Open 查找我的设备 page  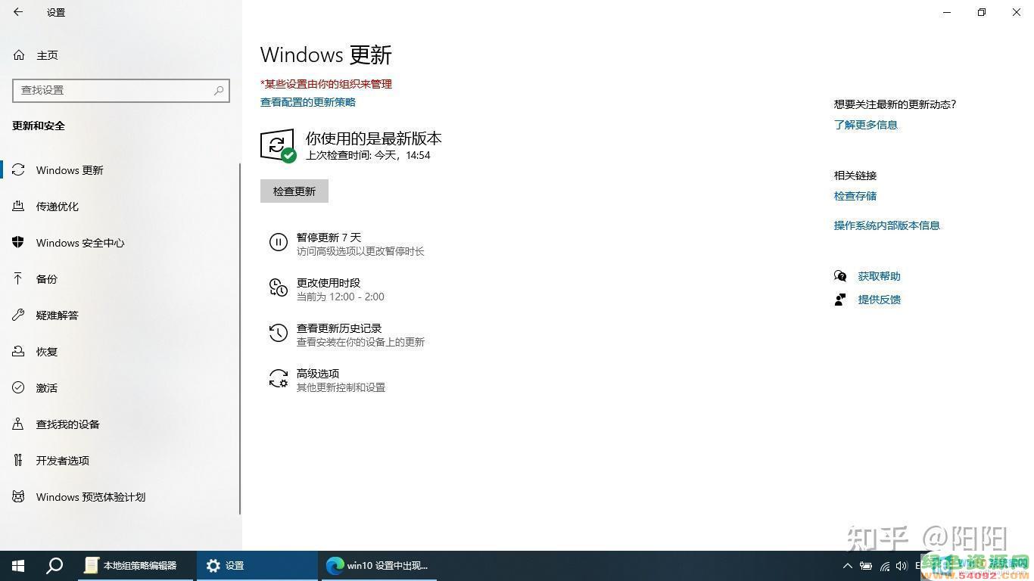[x=121, y=424]
